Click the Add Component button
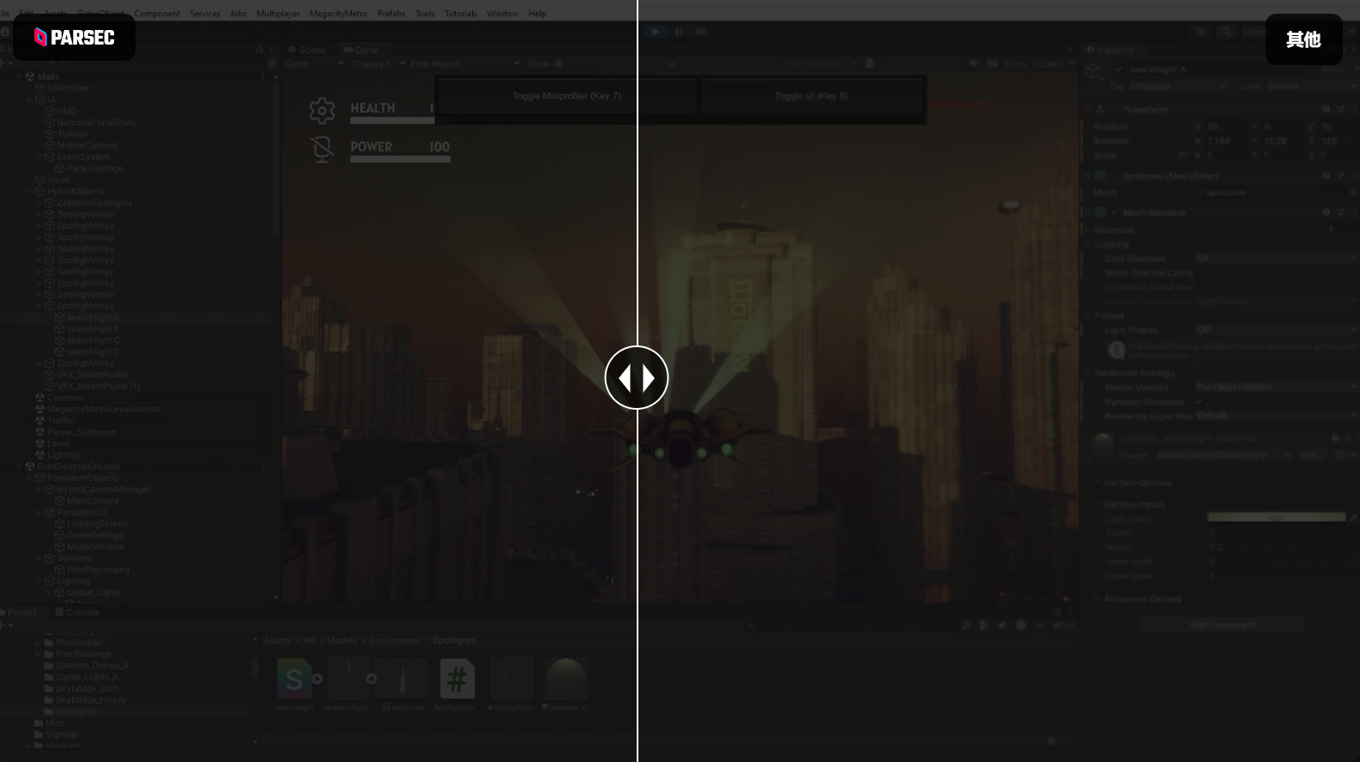Viewport: 1360px width, 762px height. tap(1222, 625)
